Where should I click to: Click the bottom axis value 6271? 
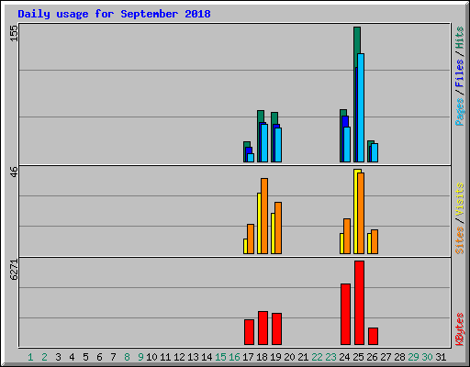(x=15, y=270)
